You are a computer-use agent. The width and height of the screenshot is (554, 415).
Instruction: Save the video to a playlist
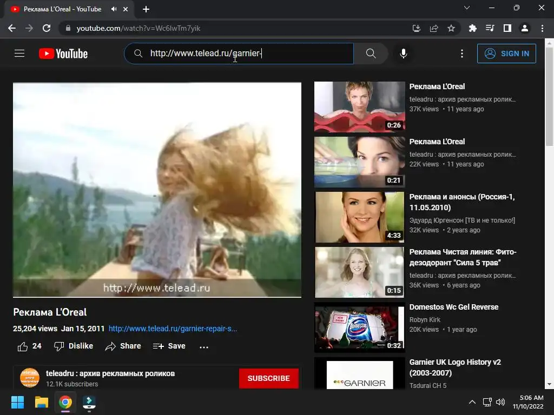pyautogui.click(x=169, y=346)
